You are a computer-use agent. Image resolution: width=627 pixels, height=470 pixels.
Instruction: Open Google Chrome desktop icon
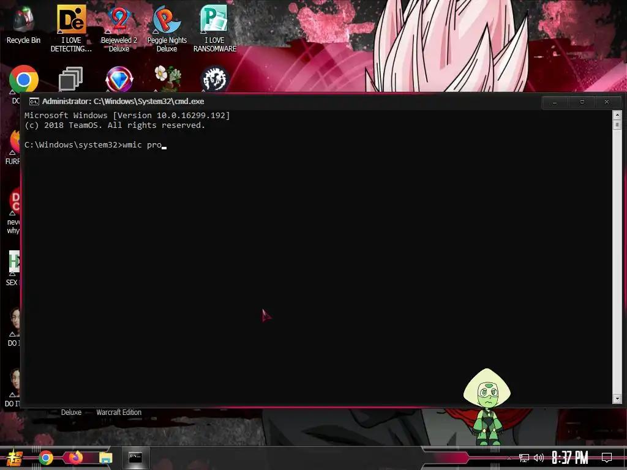(x=24, y=79)
